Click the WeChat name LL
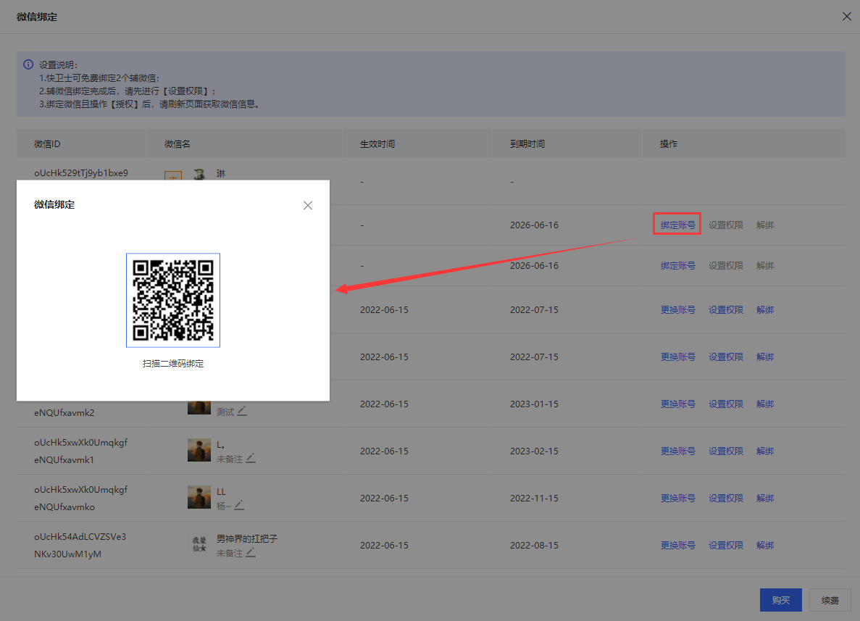860x621 pixels. click(221, 491)
